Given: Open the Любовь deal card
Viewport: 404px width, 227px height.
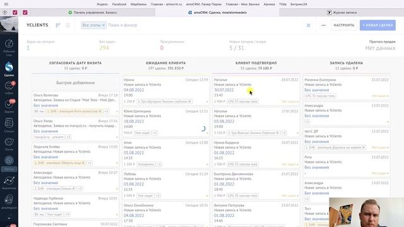Looking at the screenshot, I should point(165,185).
